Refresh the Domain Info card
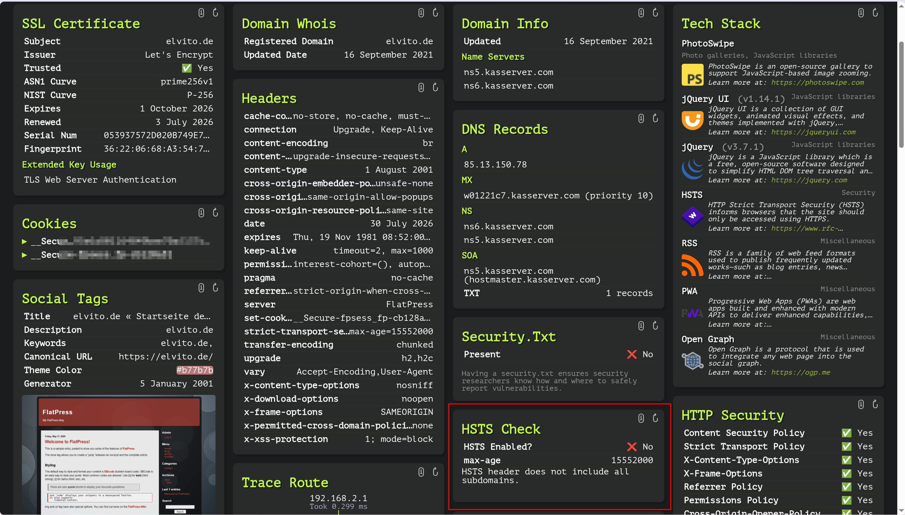The image size is (905, 515). [655, 13]
